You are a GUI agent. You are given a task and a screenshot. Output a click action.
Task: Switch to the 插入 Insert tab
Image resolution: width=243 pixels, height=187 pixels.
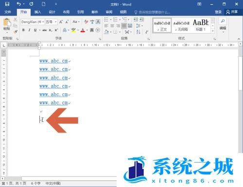(38, 12)
